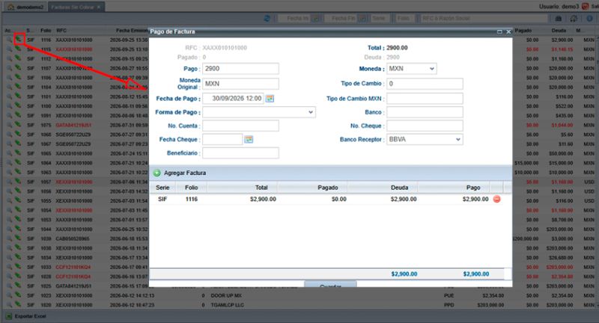
Task: Click the Pago amount field containing 2900
Action: (240, 69)
